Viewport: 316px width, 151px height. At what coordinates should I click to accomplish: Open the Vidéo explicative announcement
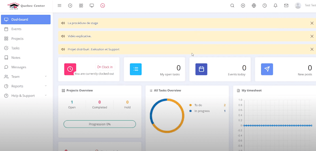coord(79,36)
